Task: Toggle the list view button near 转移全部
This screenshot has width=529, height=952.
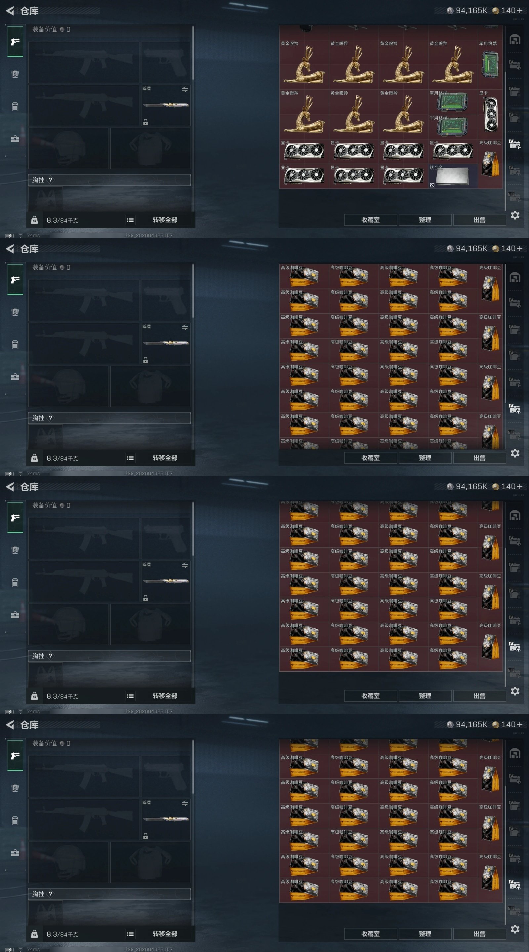Action: (130, 220)
